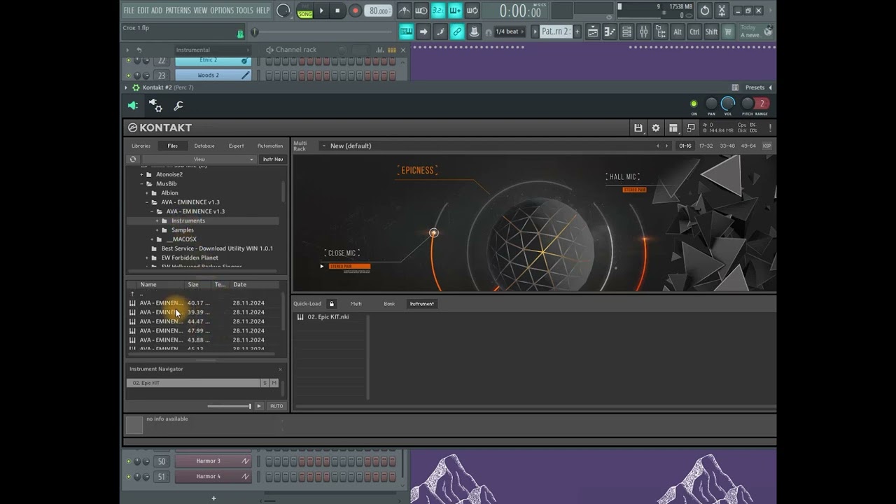896x504 pixels.
Task: Mute channel 50 Harmor 3 green light
Action: click(128, 461)
